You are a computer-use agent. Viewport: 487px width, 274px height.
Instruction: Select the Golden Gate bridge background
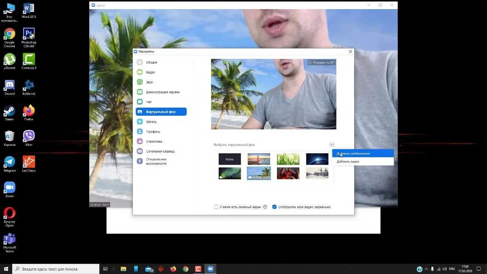(x=259, y=159)
